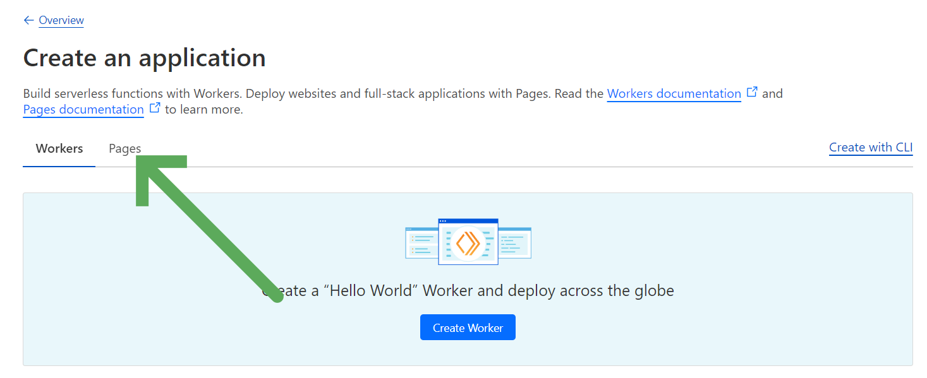Click the external link icon beside Workers documentation
This screenshot has width=927, height=378.
coord(751,90)
